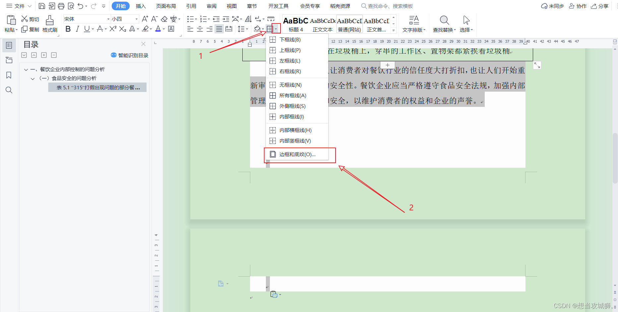This screenshot has height=312, width=618.
Task: Open the font size dropdown 小四
Action: 136,19
